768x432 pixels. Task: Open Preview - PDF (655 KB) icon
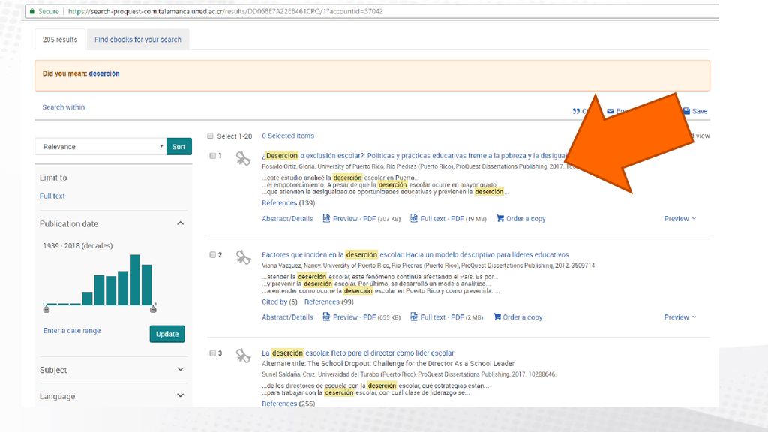pos(326,317)
